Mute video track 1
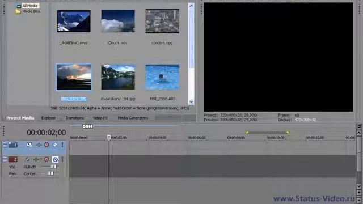 55,145
